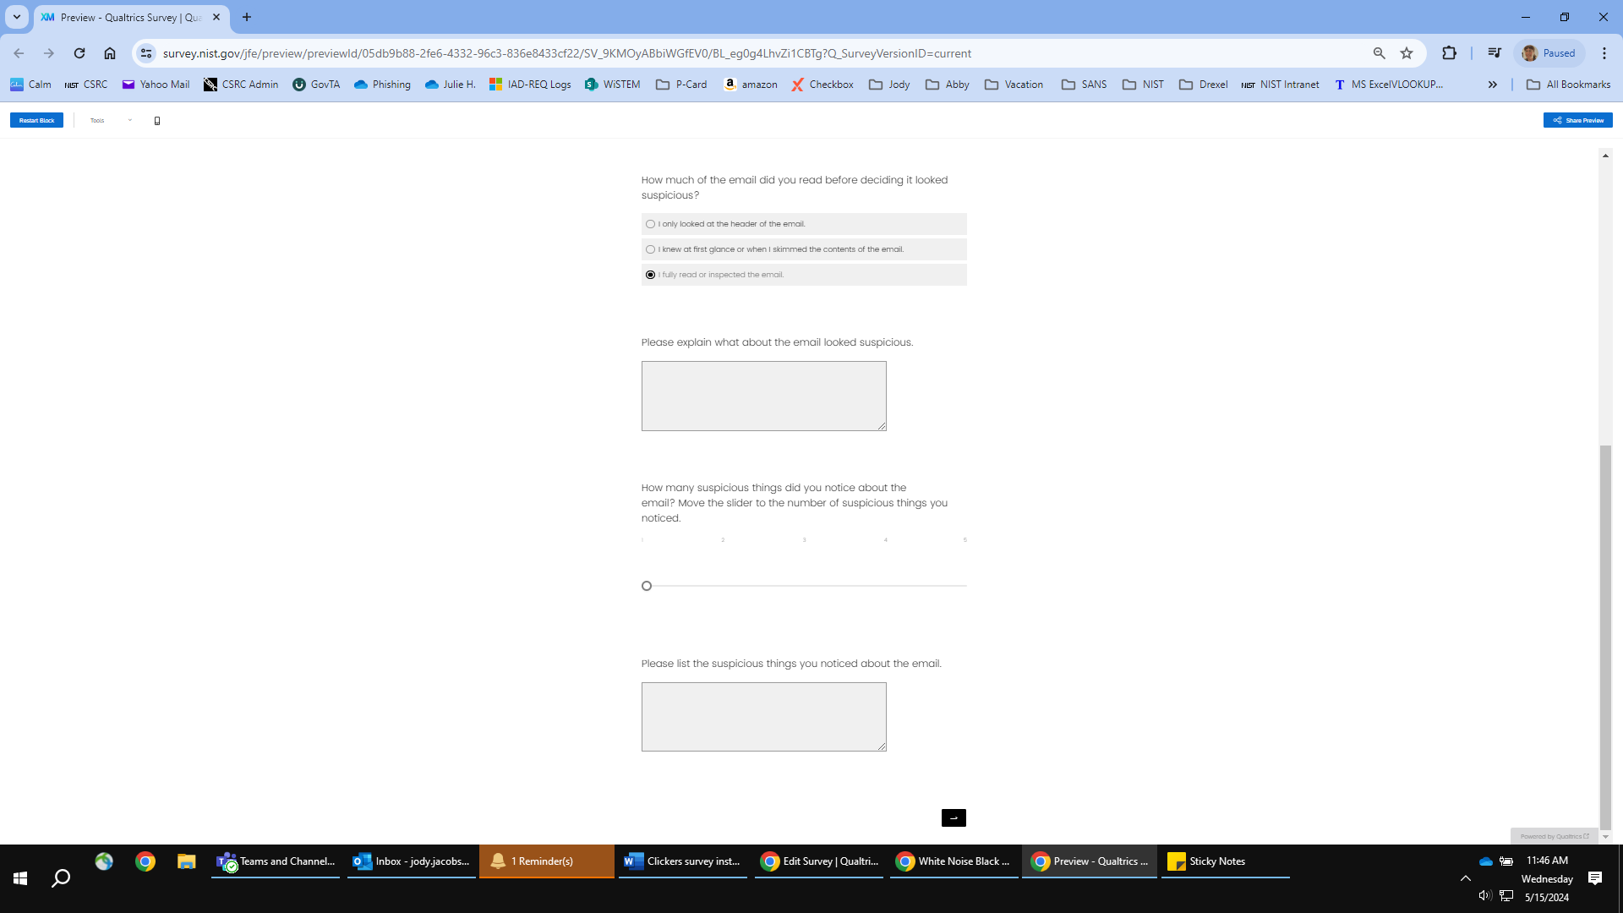Expand the hidden bookmarks overflow chevron
This screenshot has width=1623, height=913.
tap(1493, 85)
